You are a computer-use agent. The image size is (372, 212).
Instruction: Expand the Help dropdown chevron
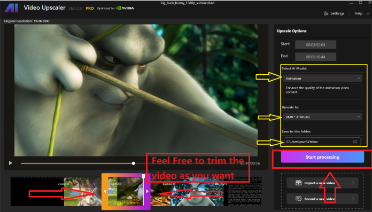368,14
